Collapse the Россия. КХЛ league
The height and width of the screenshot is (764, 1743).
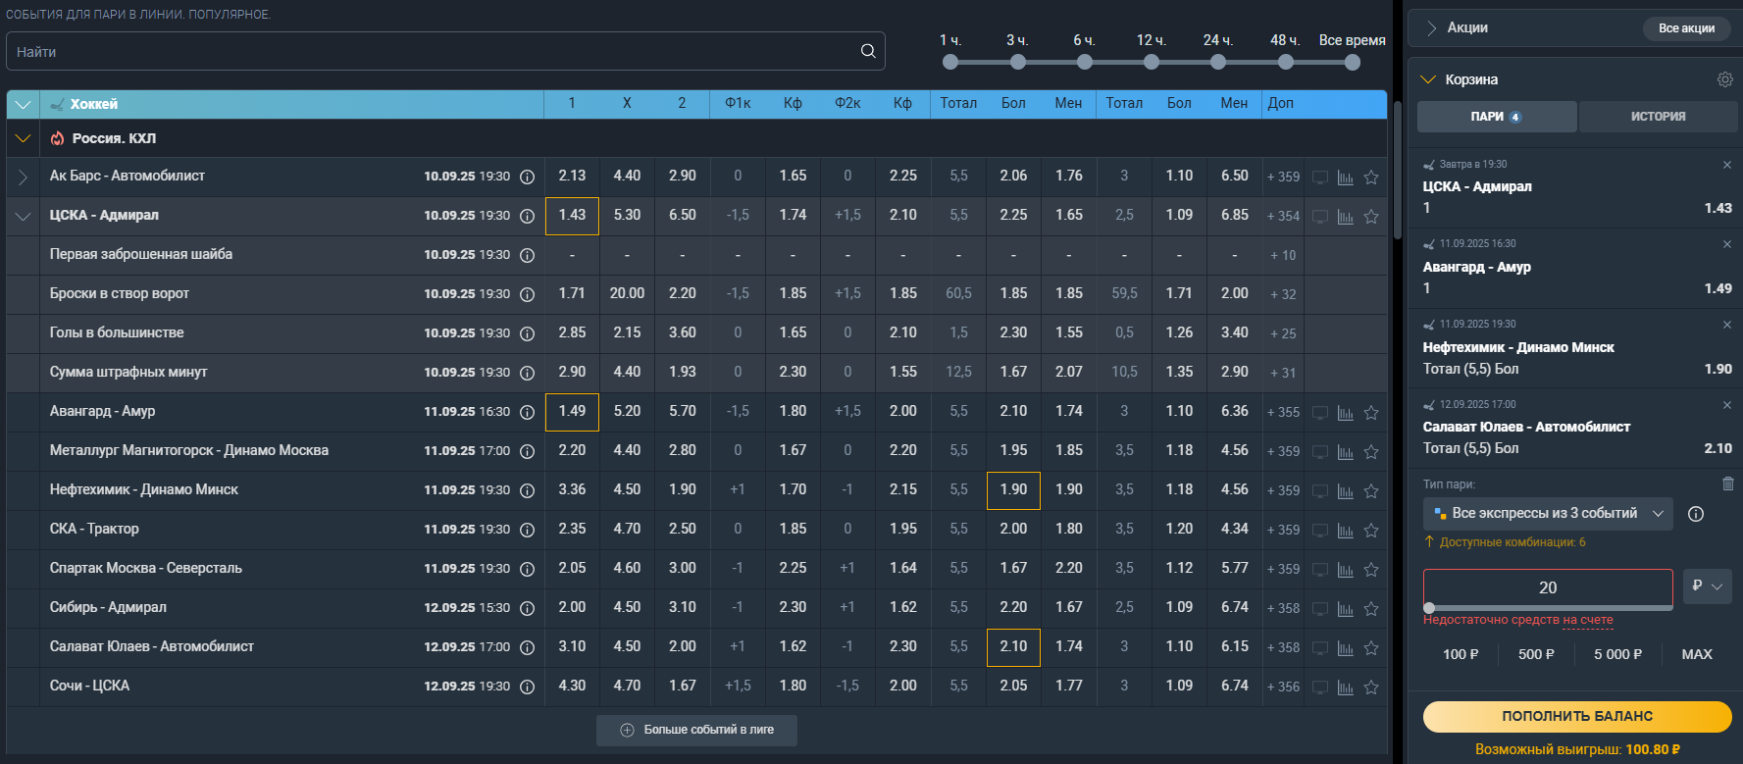pos(23,138)
